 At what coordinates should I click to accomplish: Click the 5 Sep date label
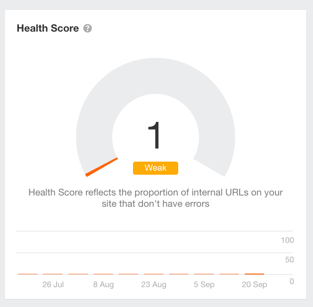(204, 284)
